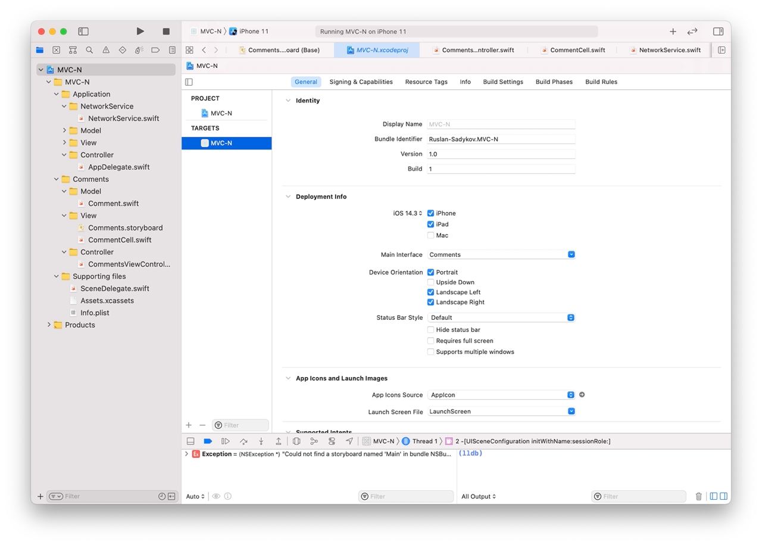Screen dimensions: 762x545
Task: Step out in the debugger
Action: pos(278,441)
